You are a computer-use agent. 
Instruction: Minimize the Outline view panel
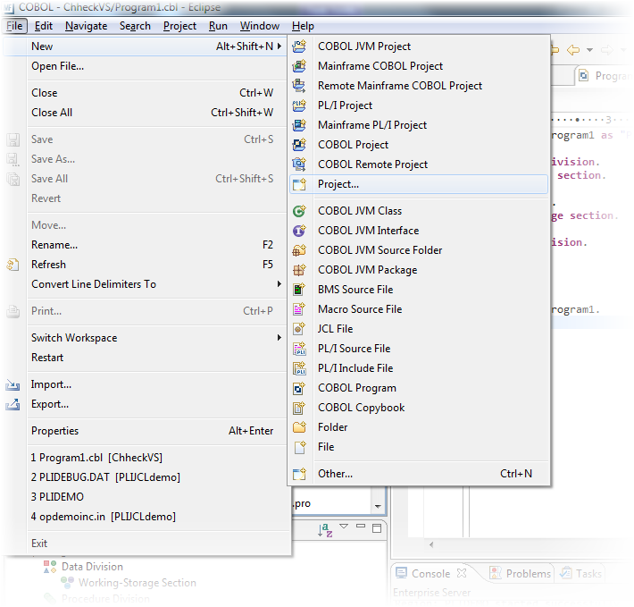point(361,526)
